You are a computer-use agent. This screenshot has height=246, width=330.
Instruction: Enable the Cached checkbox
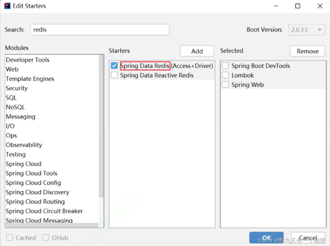(10, 238)
